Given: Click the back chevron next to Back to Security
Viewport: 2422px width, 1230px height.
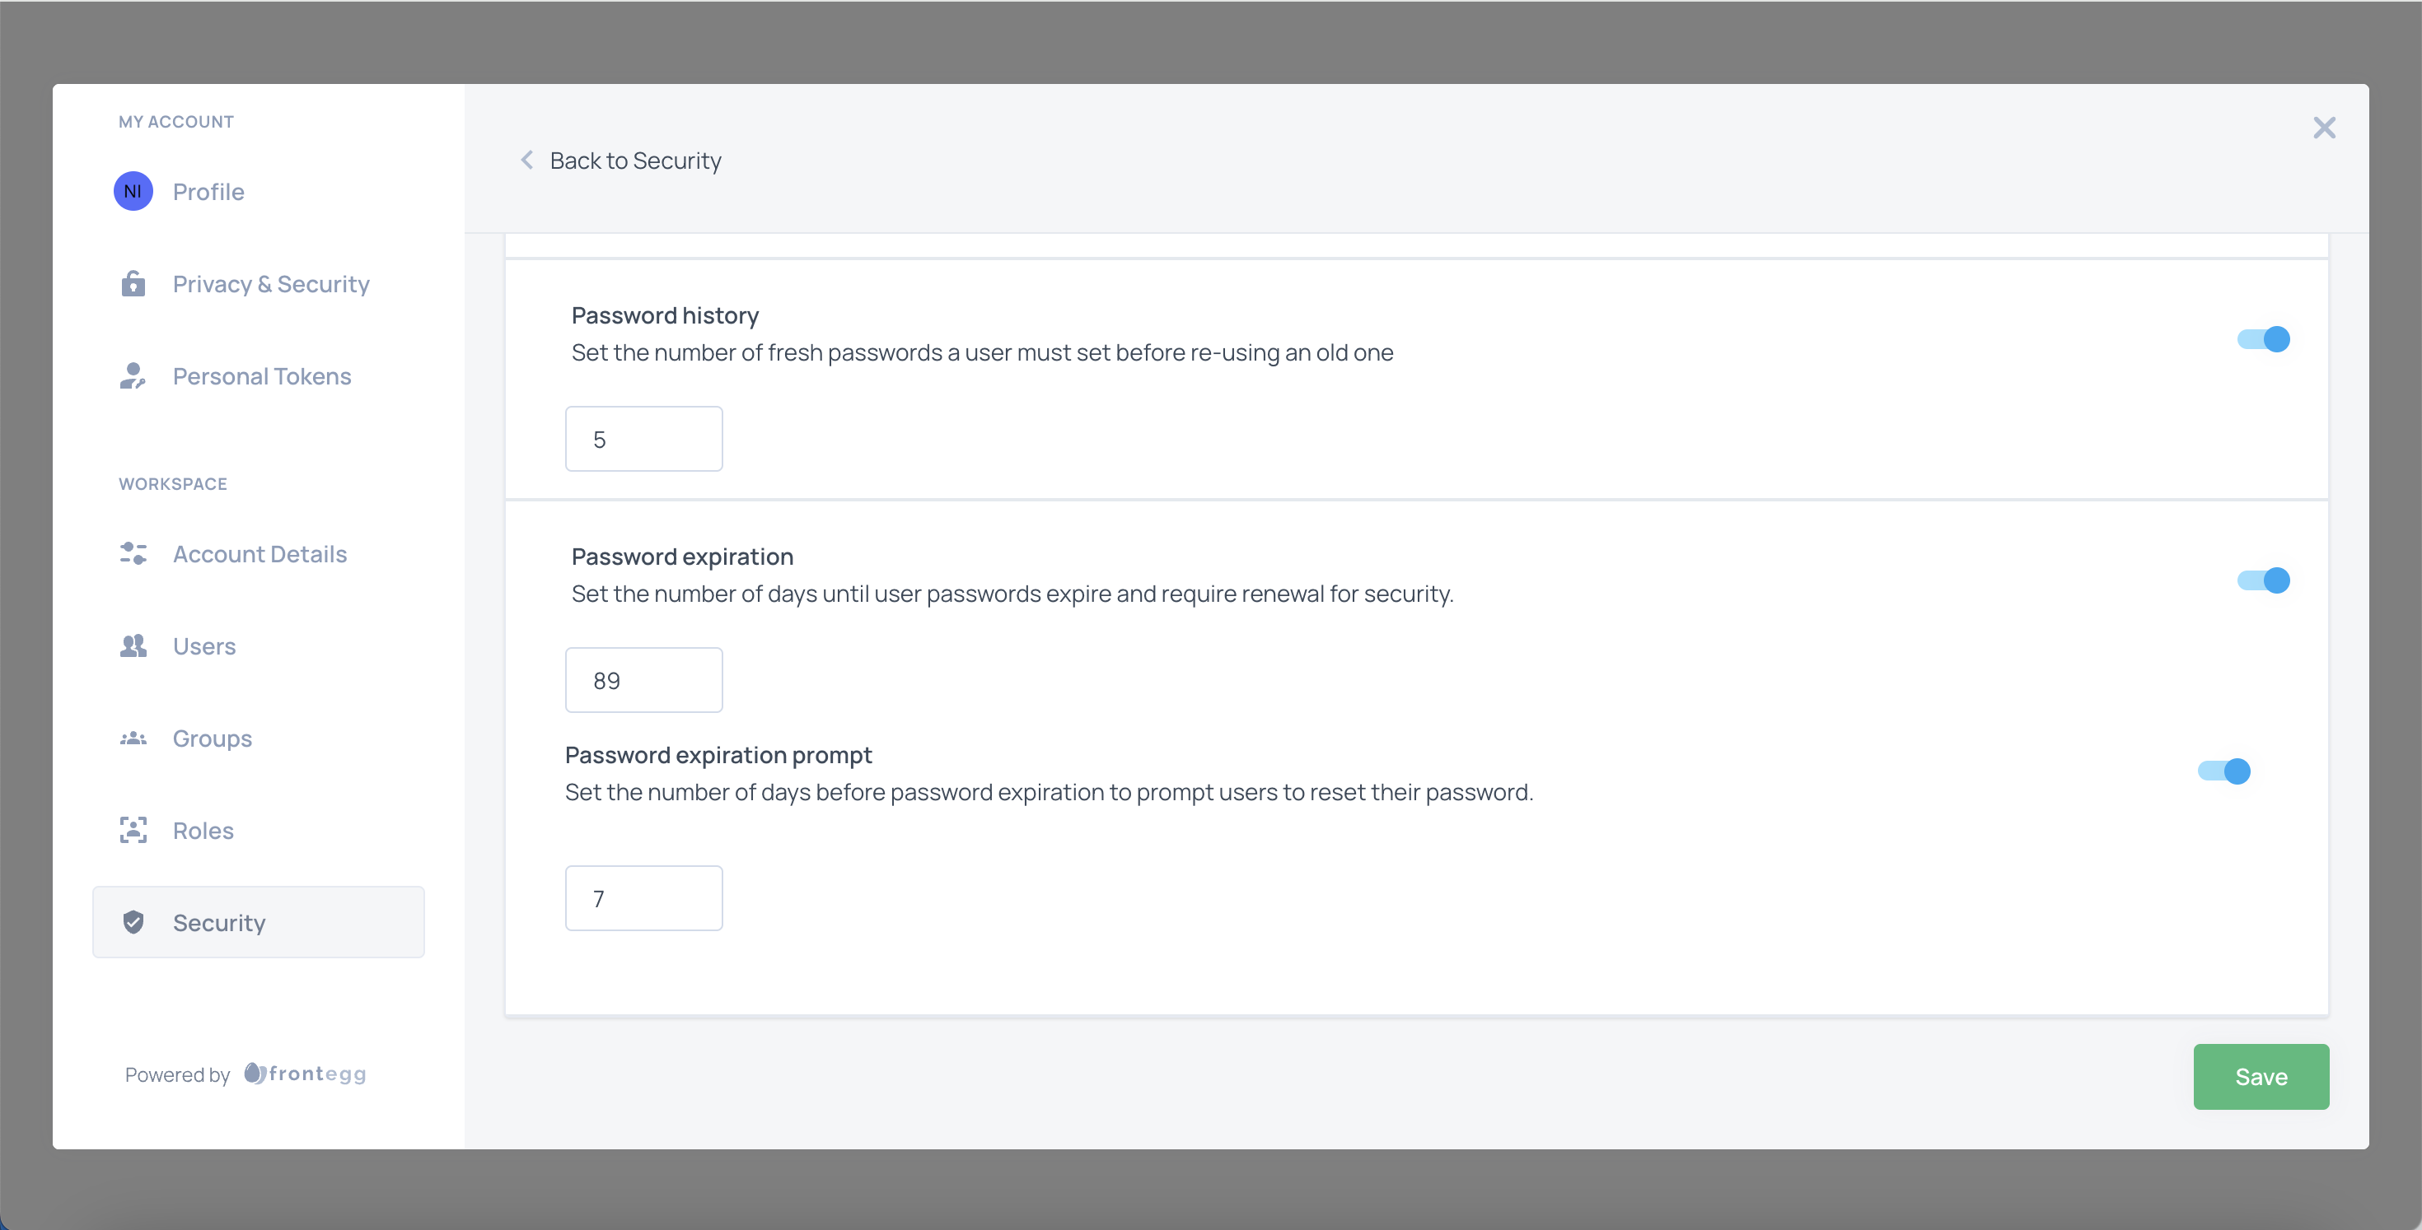Looking at the screenshot, I should point(526,160).
